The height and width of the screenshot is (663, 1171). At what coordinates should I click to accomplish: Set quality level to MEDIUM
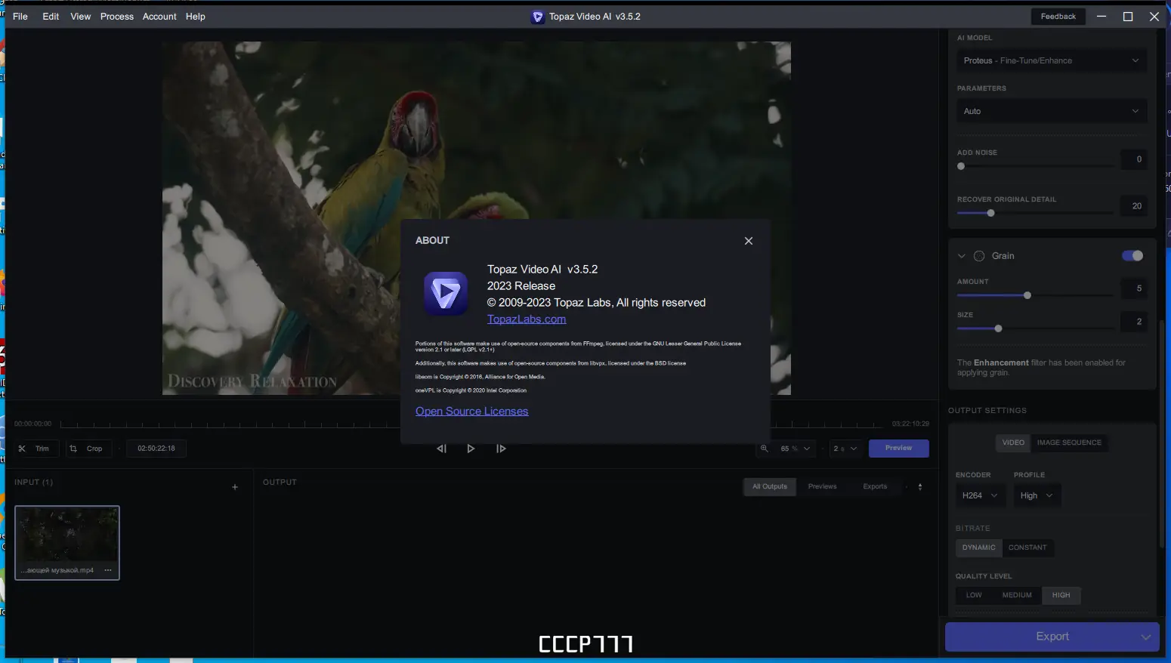pos(1016,595)
